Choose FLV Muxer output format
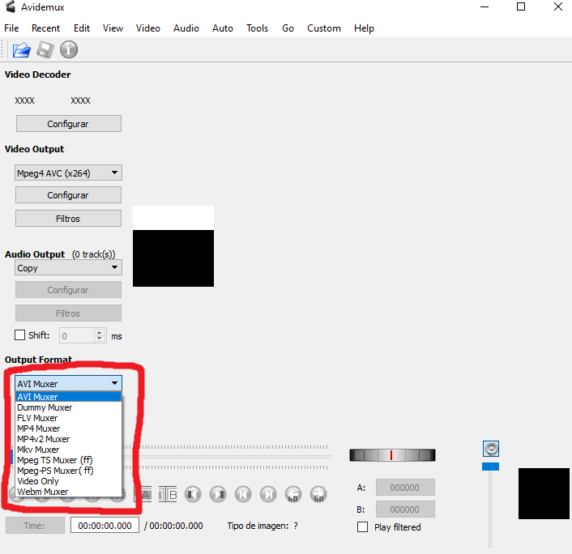 point(68,418)
